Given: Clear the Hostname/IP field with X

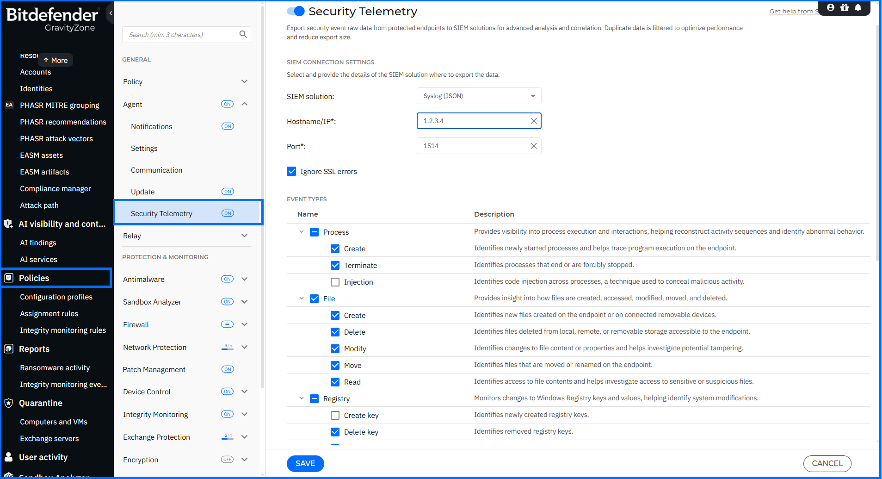Looking at the screenshot, I should point(534,121).
